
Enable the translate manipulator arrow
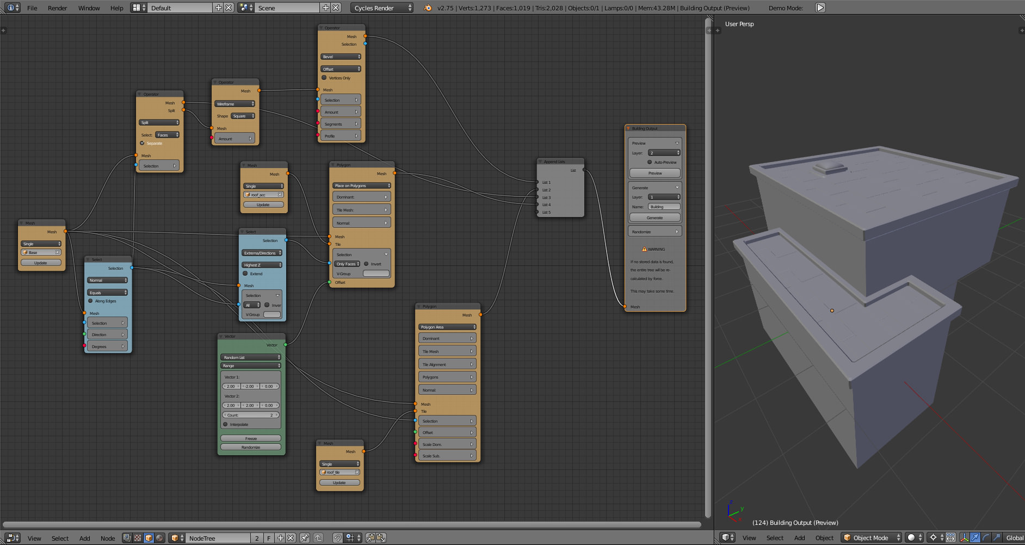tap(975, 537)
